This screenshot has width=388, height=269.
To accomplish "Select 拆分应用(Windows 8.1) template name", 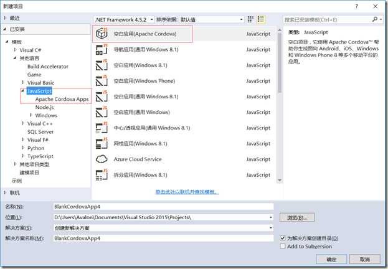I will pyautogui.click(x=140, y=175).
